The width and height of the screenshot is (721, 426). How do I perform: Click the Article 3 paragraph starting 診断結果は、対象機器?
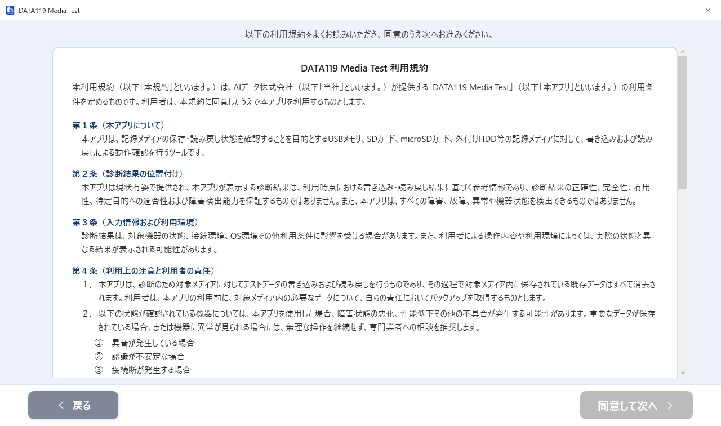(x=366, y=242)
